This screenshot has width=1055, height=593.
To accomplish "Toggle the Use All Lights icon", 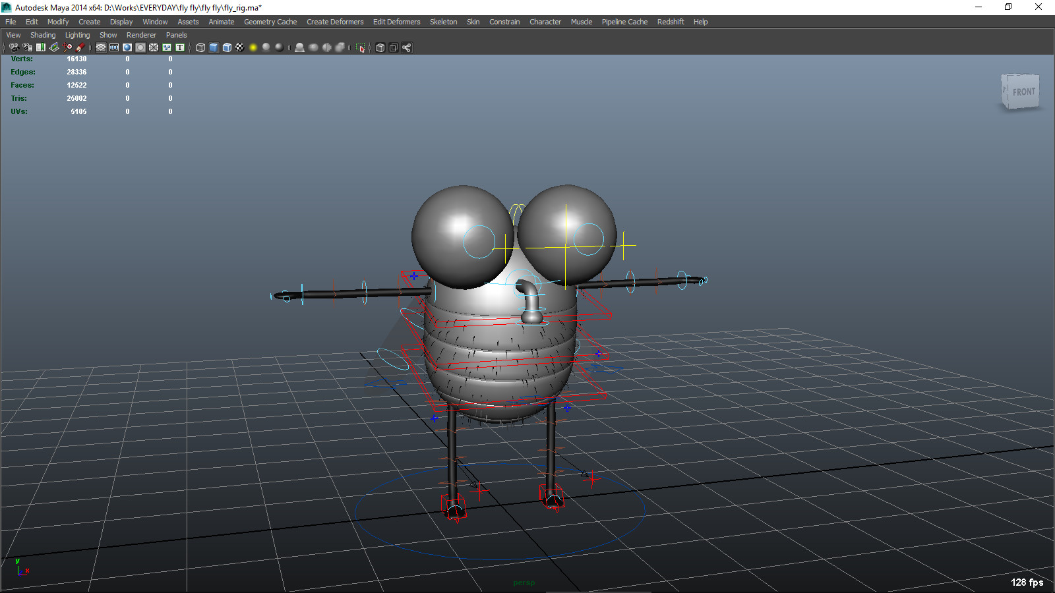I will pyautogui.click(x=253, y=47).
